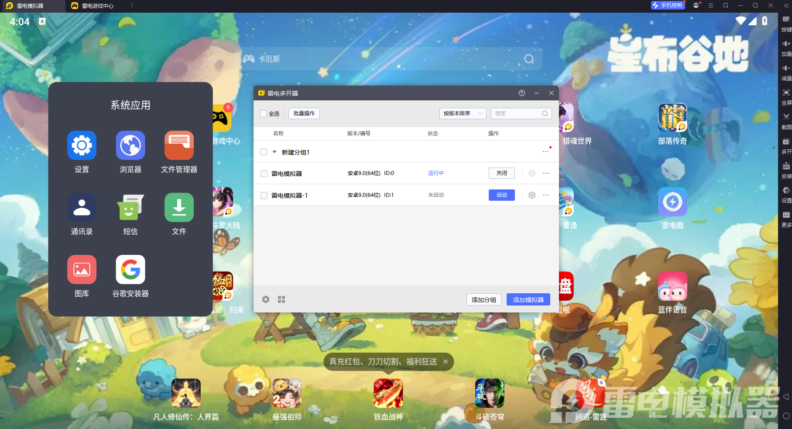Screen dimensions: 792x429
Task: Tick the checkbox for 雷电模拟器-1
Action: [x=264, y=196]
